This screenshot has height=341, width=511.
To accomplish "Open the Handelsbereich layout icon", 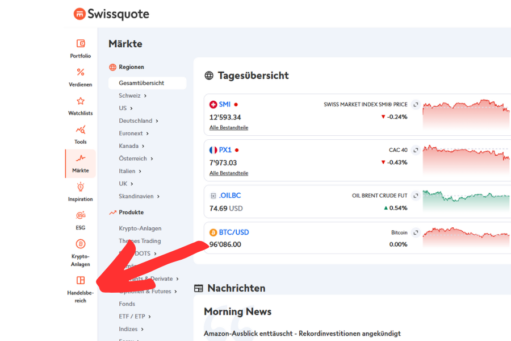I will (x=81, y=280).
